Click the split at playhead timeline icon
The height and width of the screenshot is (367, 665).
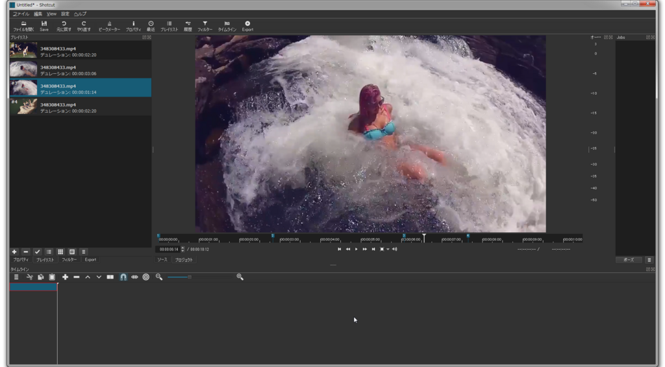[x=110, y=277]
